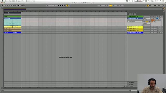Click the 125.00 tempo field
Viewport: 166px width, 93px height.
(6, 5)
